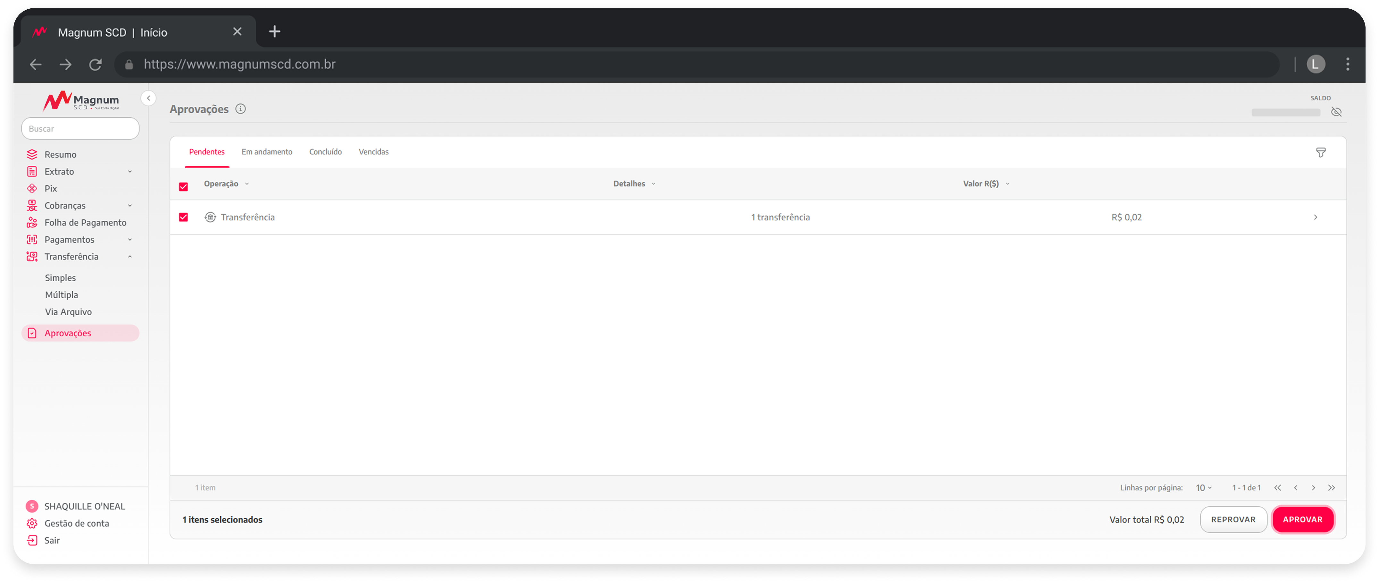Screen dimensions: 1379x583
Task: Sort by the Valor R($) column arrow
Action: tap(1007, 184)
